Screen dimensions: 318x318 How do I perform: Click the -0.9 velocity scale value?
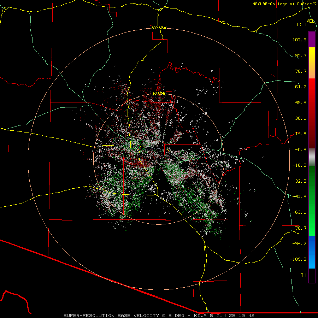tap(301, 150)
